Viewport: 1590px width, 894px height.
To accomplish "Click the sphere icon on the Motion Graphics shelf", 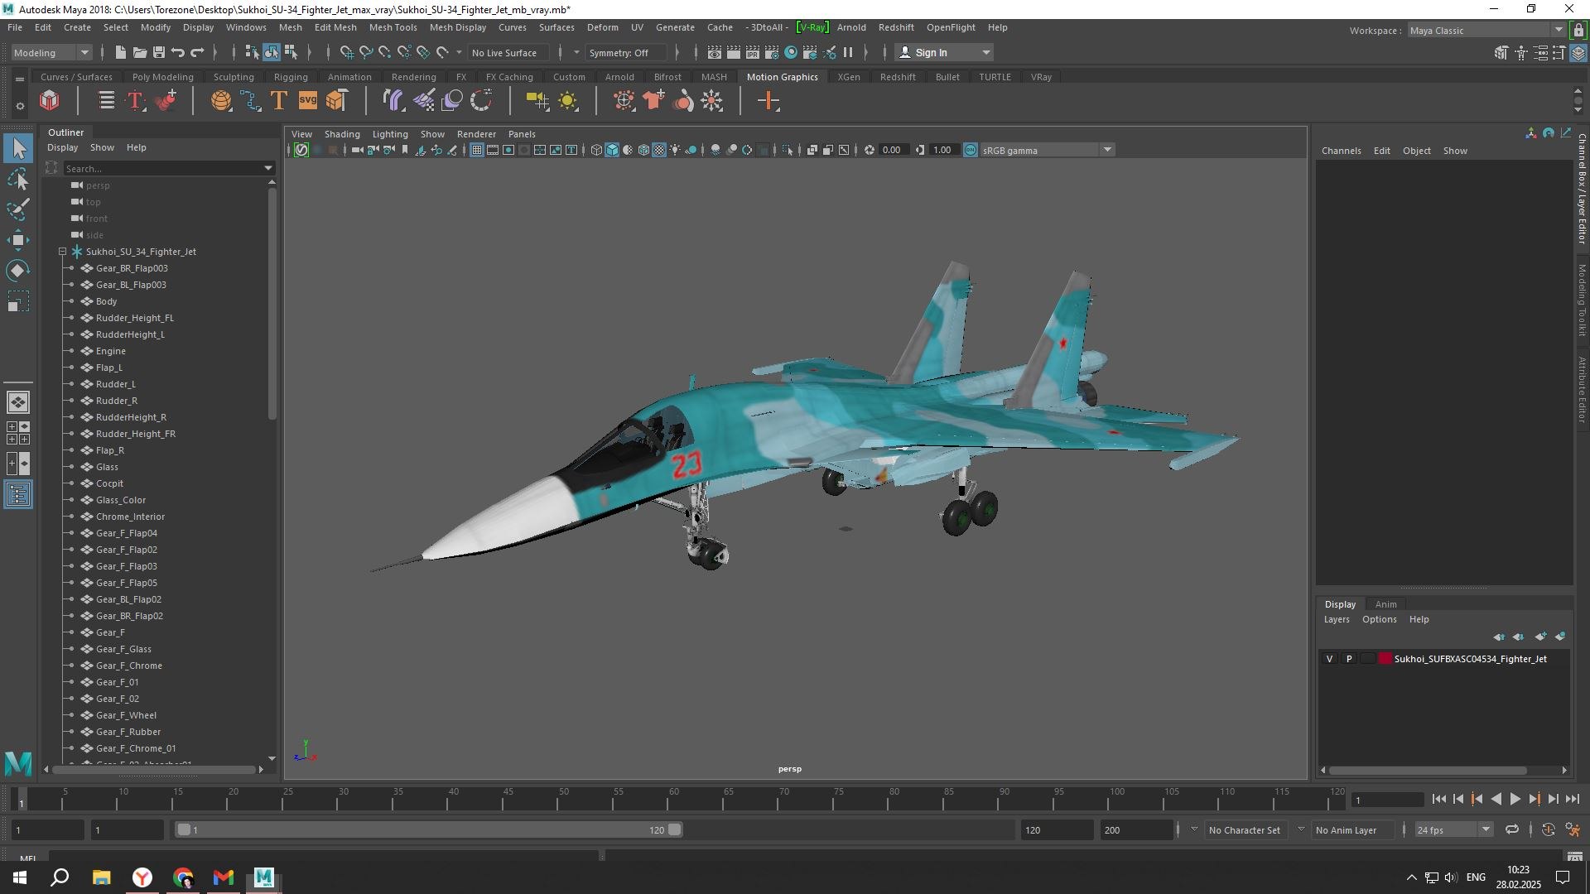I will (221, 101).
